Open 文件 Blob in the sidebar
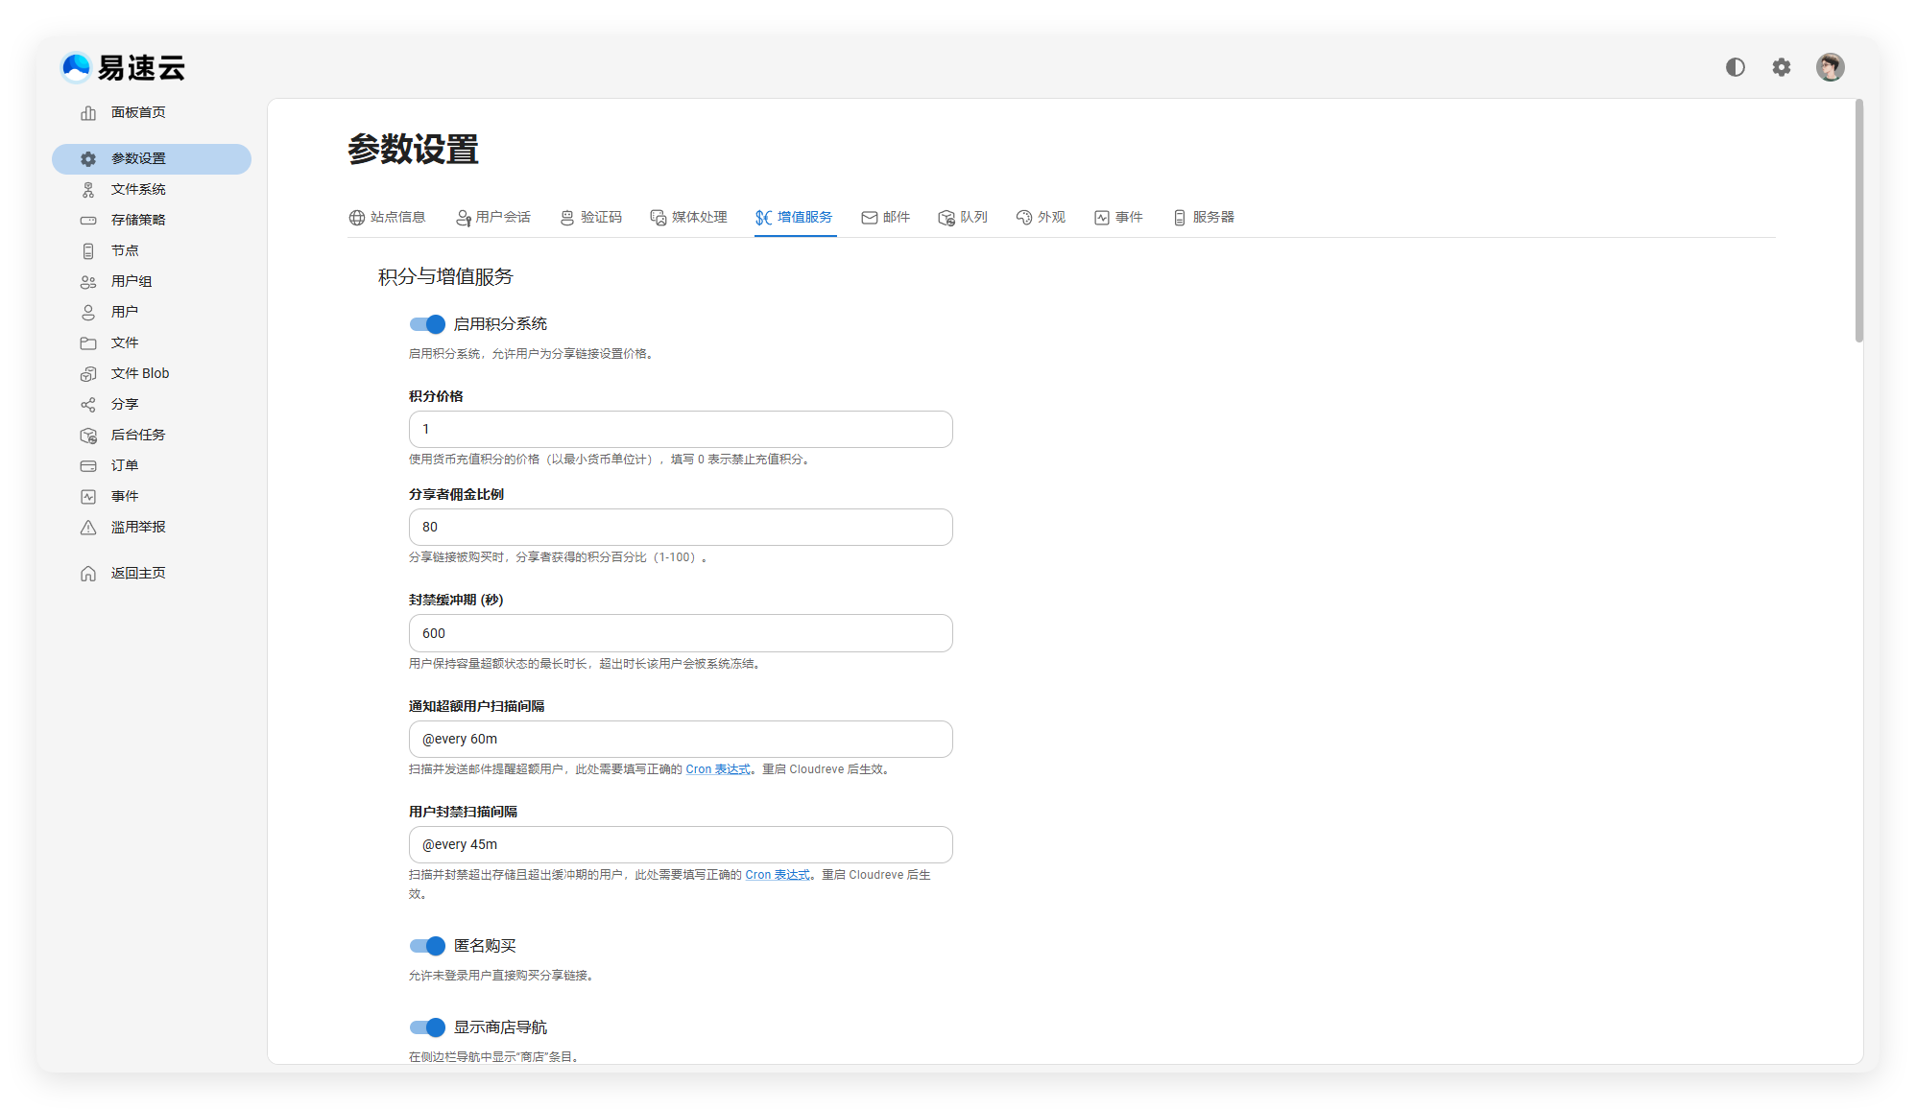 click(x=139, y=373)
